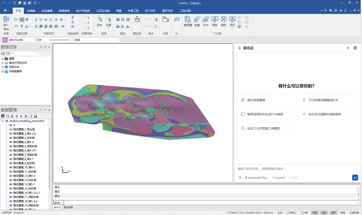Click the zoom in magnifier icon
The height and width of the screenshot is (215, 362).
[x=56, y=20]
